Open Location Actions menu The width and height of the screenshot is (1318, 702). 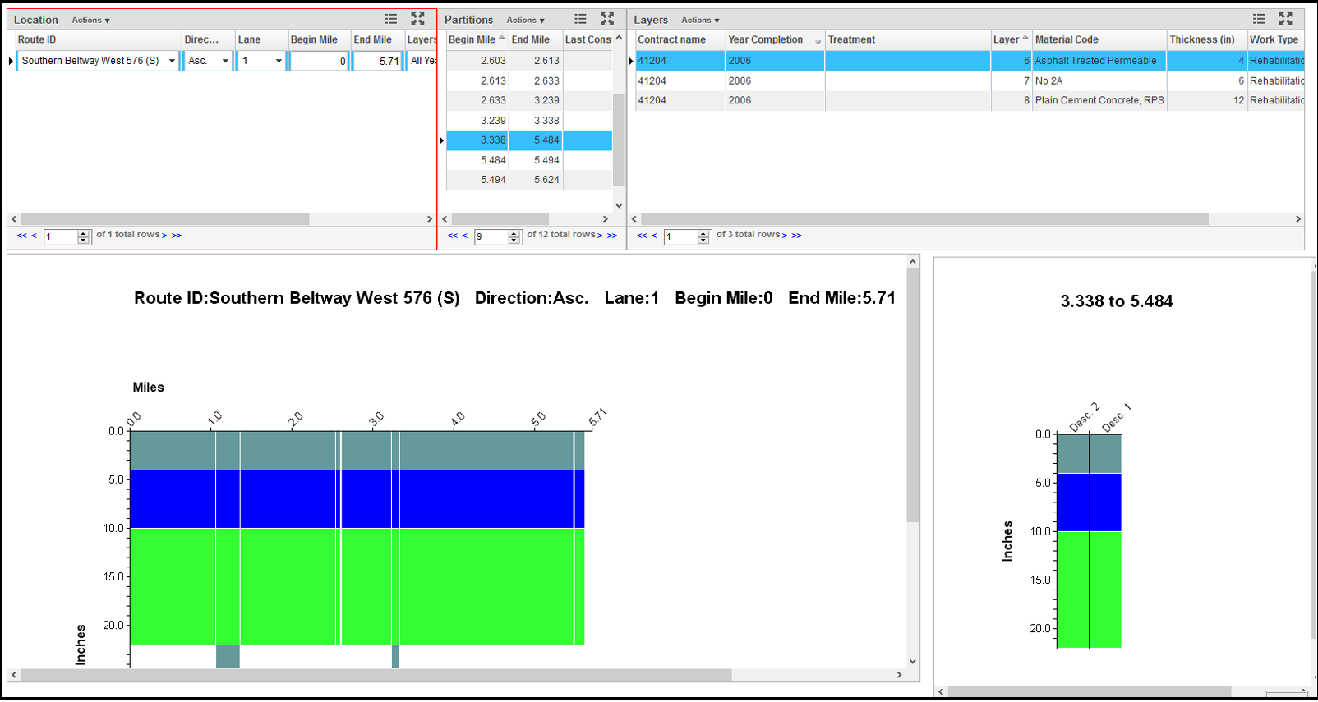point(90,21)
